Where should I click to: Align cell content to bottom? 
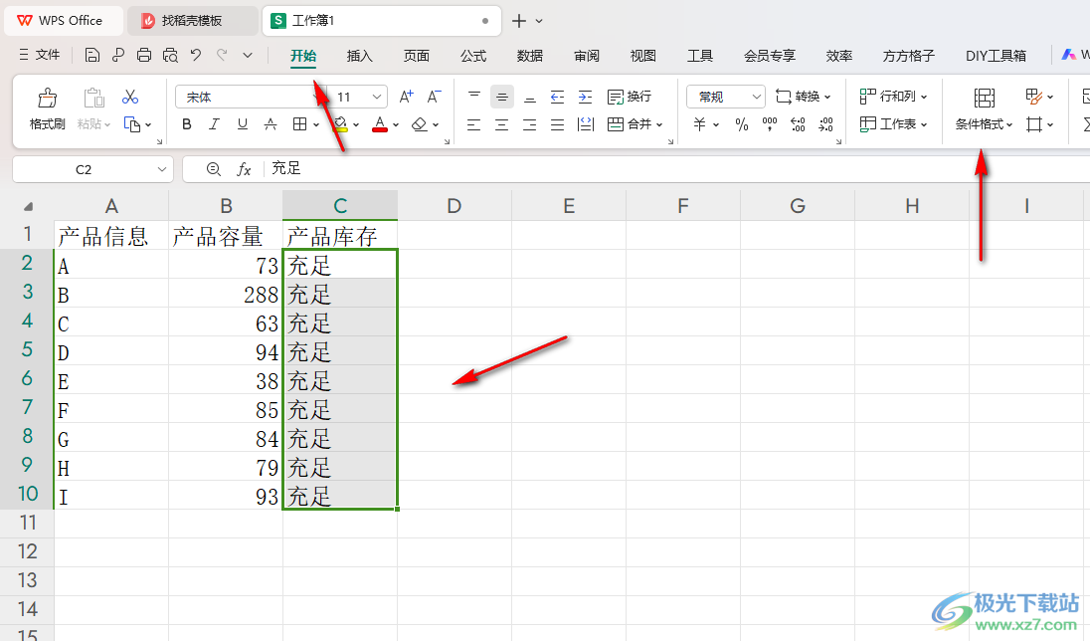coord(530,98)
